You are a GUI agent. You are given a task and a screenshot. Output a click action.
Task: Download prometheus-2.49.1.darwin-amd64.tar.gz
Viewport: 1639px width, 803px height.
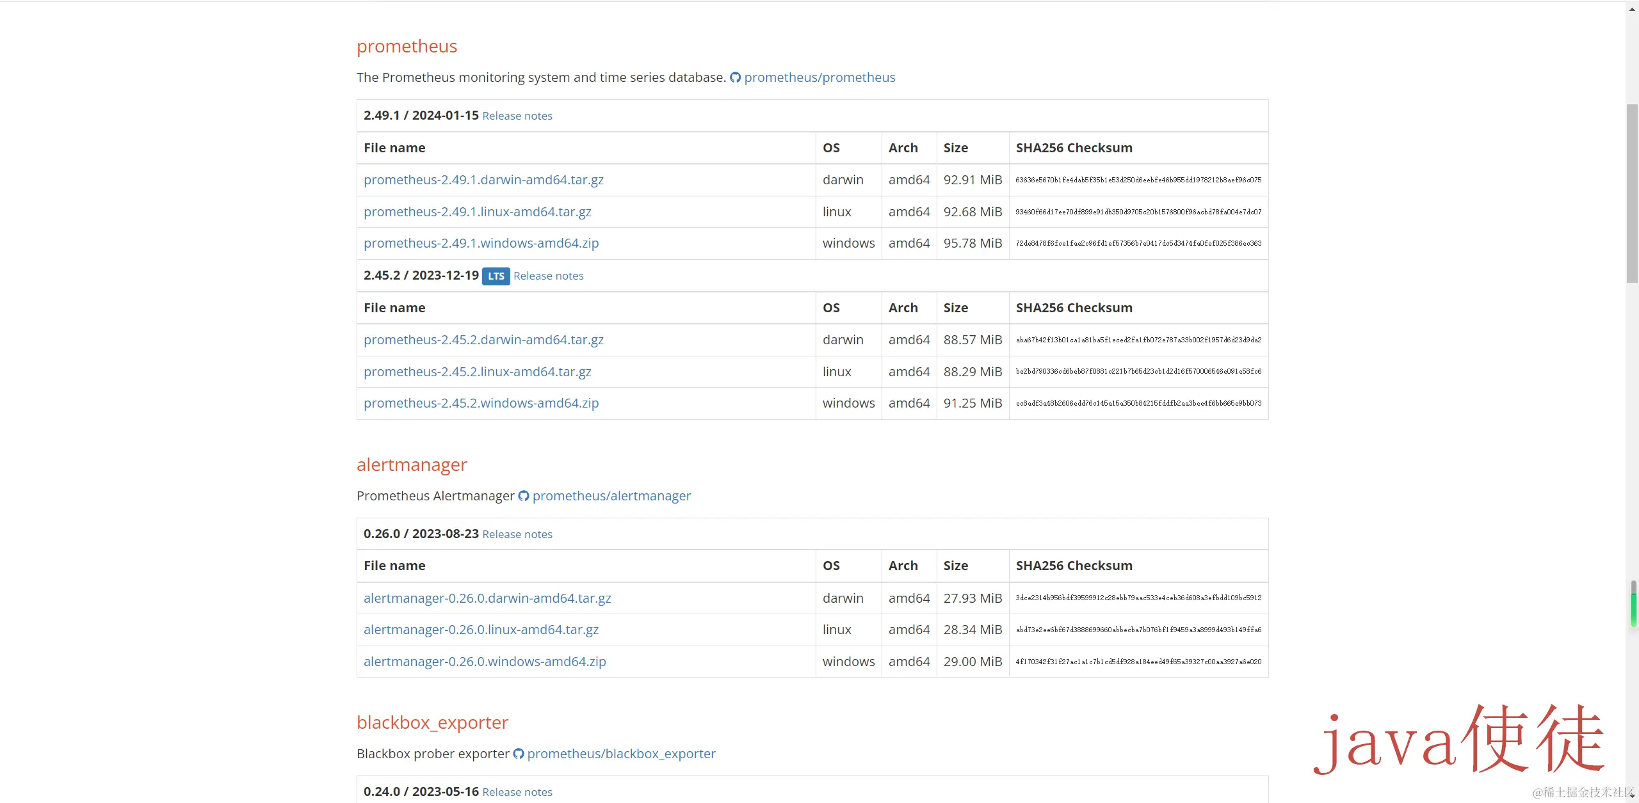(483, 180)
